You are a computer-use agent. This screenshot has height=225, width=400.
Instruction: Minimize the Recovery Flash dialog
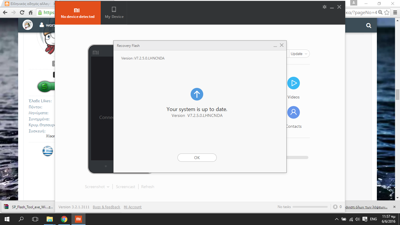tap(275, 46)
